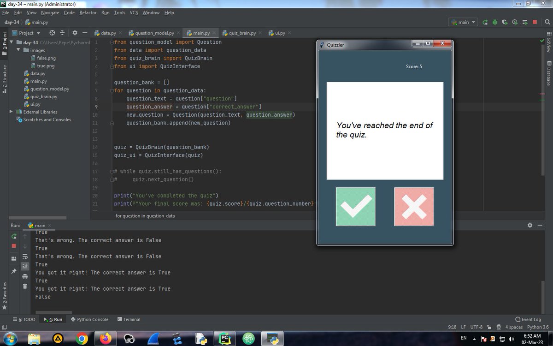Hide the Project panel with minus icon
The height and width of the screenshot is (346, 553).
pyautogui.click(x=85, y=33)
